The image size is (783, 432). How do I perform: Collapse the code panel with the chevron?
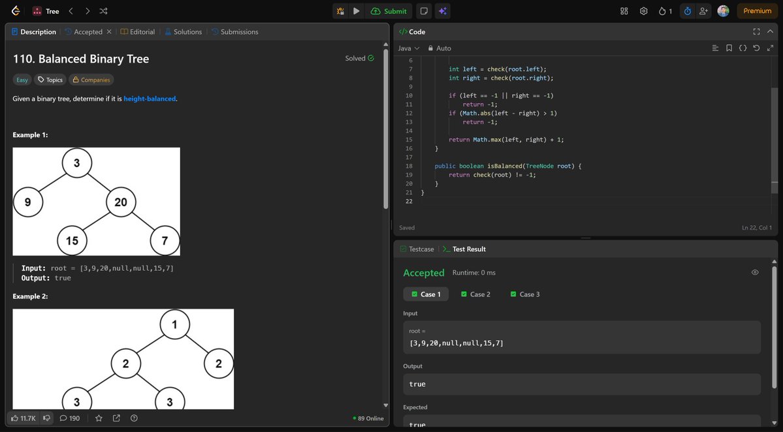tap(771, 31)
